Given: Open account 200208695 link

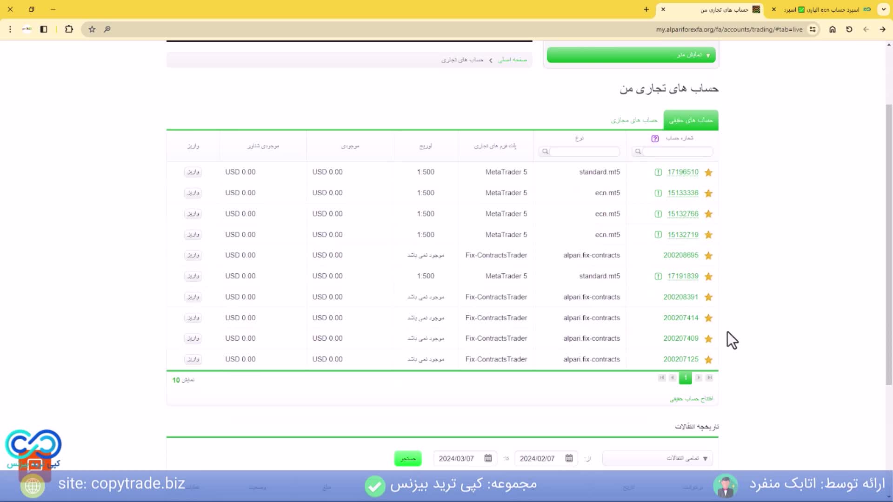Looking at the screenshot, I should (680, 255).
